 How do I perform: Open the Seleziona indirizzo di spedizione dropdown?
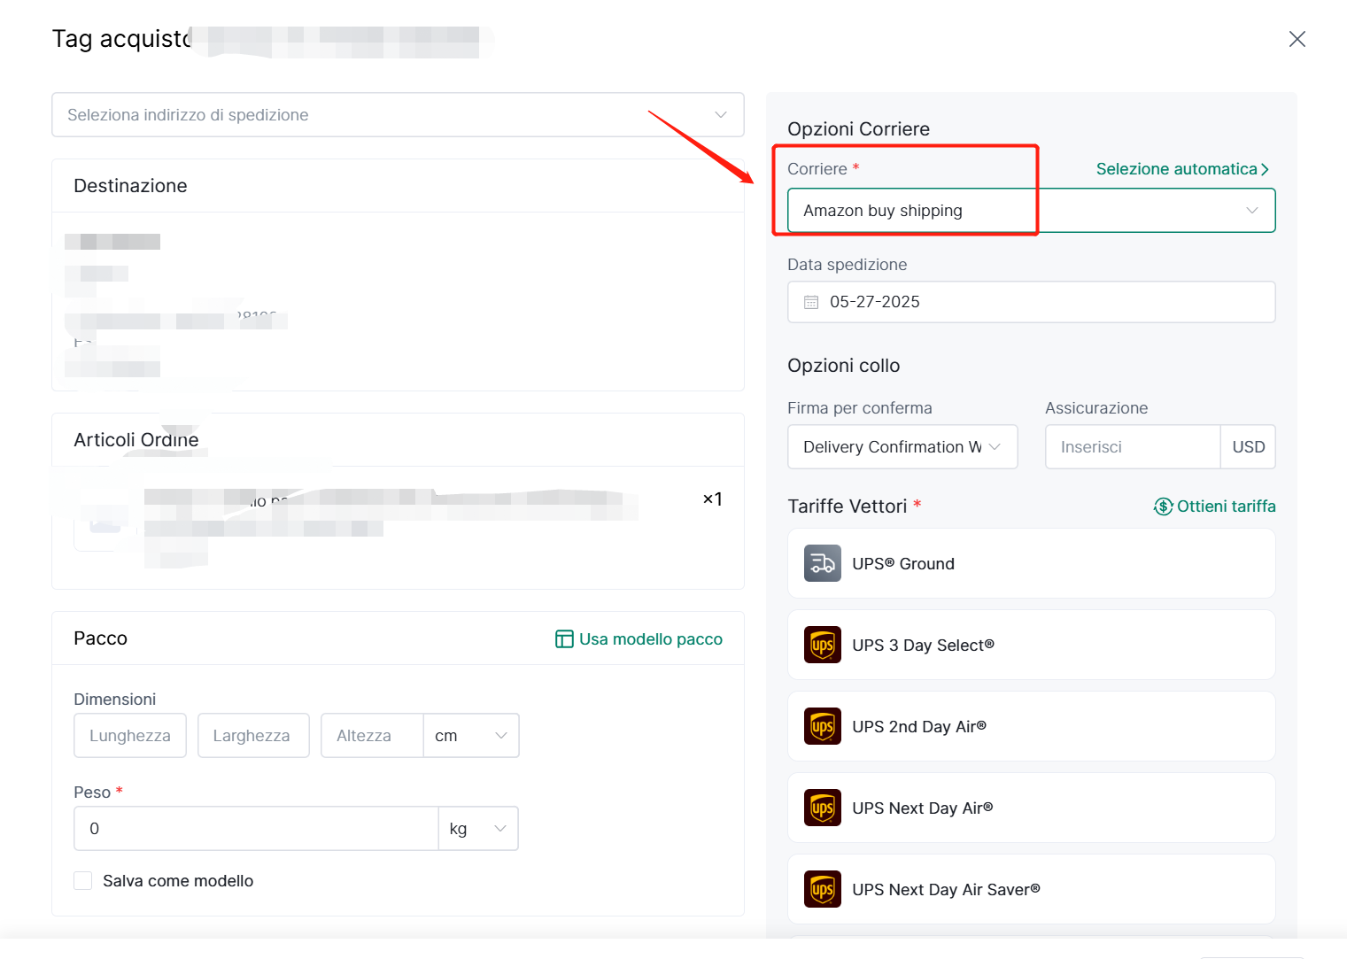[398, 115]
